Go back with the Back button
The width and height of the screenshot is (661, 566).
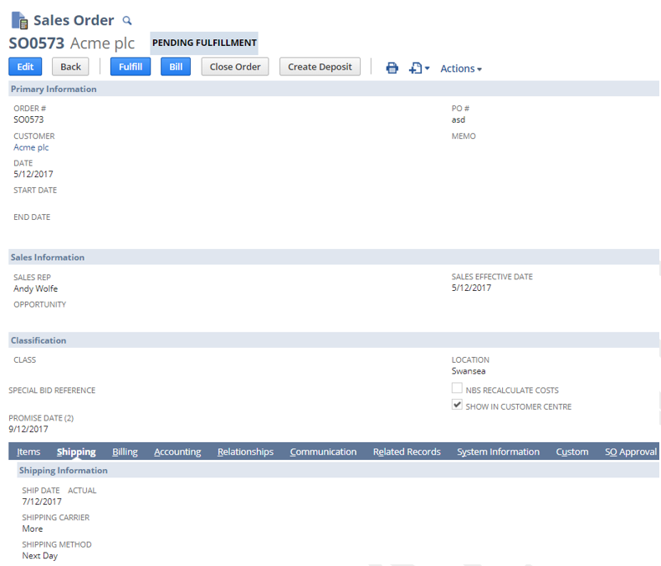(70, 67)
